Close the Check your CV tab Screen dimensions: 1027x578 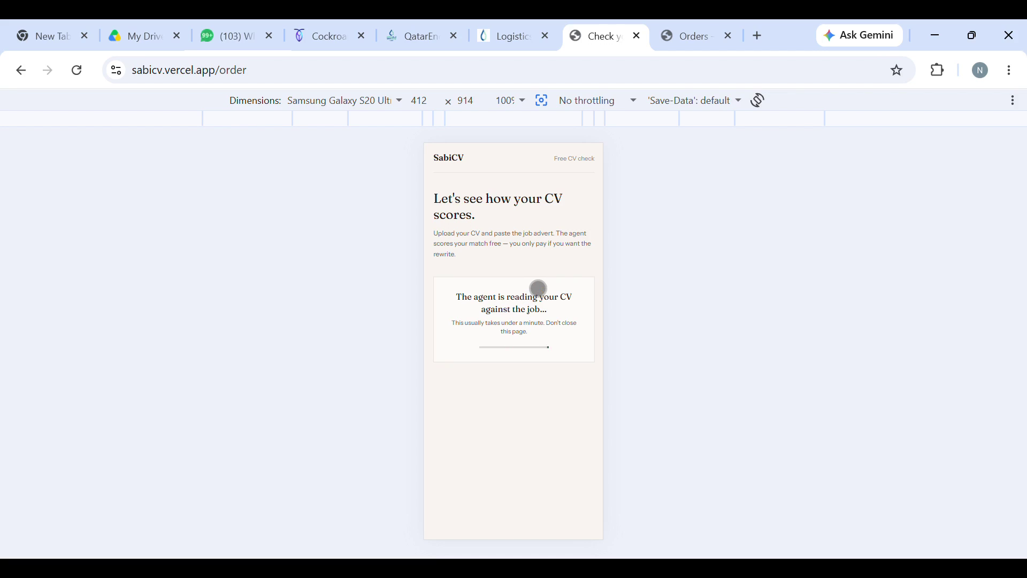pyautogui.click(x=637, y=36)
